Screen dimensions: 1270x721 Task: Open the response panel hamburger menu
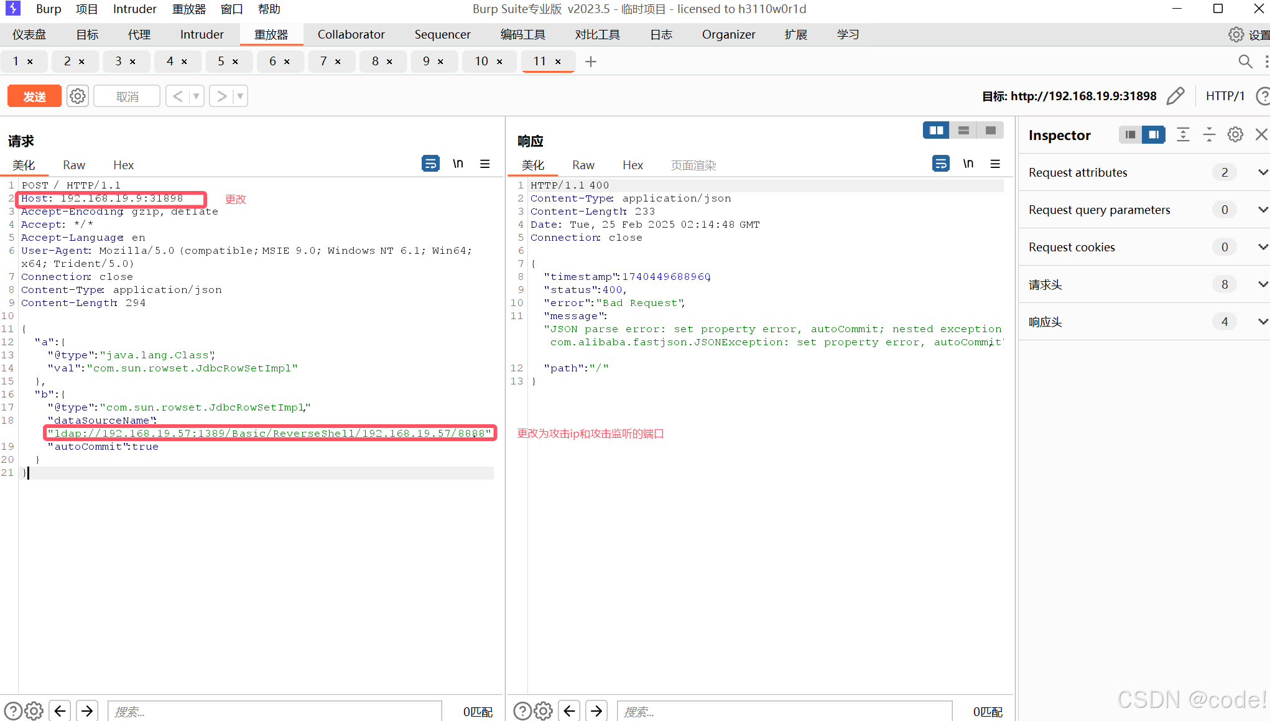(x=995, y=164)
